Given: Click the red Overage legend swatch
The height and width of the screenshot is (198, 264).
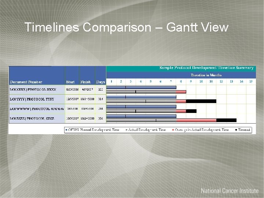Looking at the screenshot, I should [x=173, y=130].
